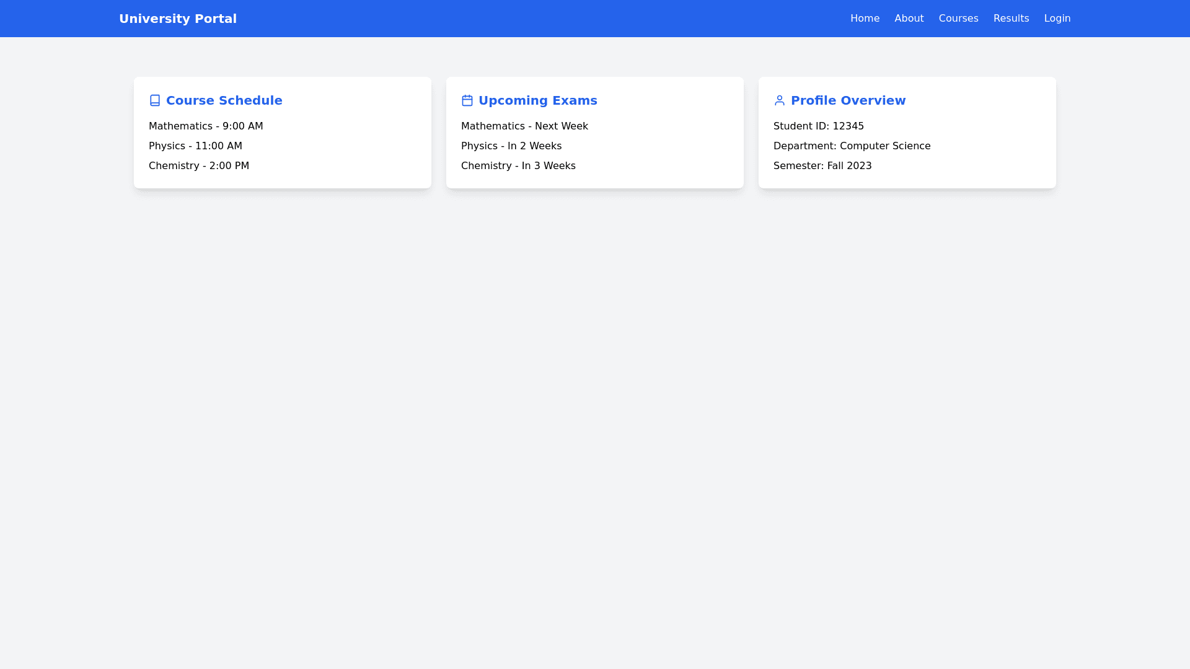Viewport: 1190px width, 669px height.
Task: Go to the About page
Action: pos(909,19)
